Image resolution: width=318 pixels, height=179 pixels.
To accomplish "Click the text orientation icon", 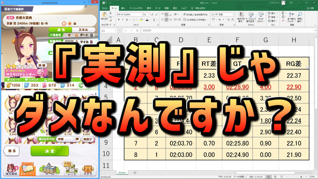I will pos(176,15).
